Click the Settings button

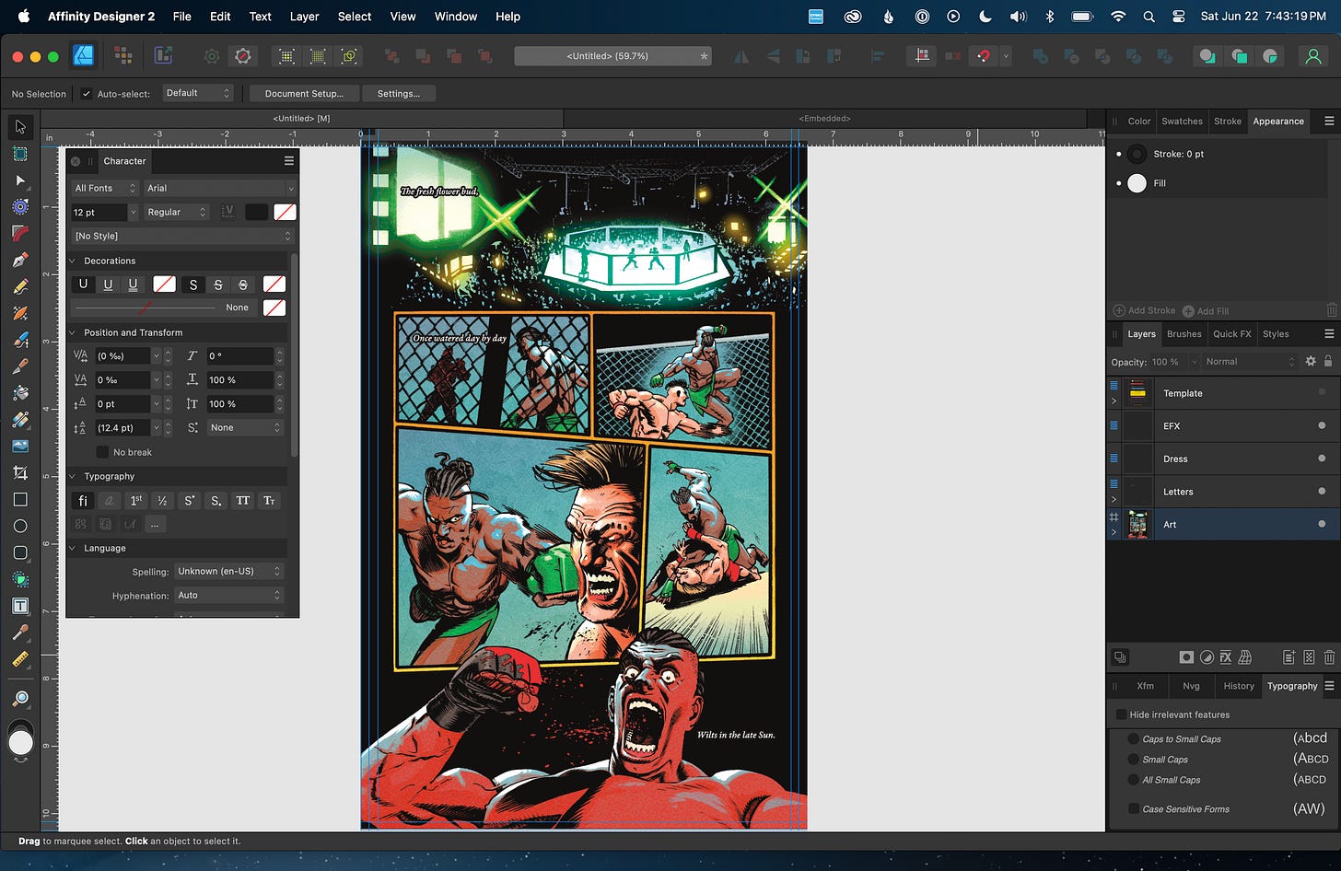pyautogui.click(x=399, y=94)
